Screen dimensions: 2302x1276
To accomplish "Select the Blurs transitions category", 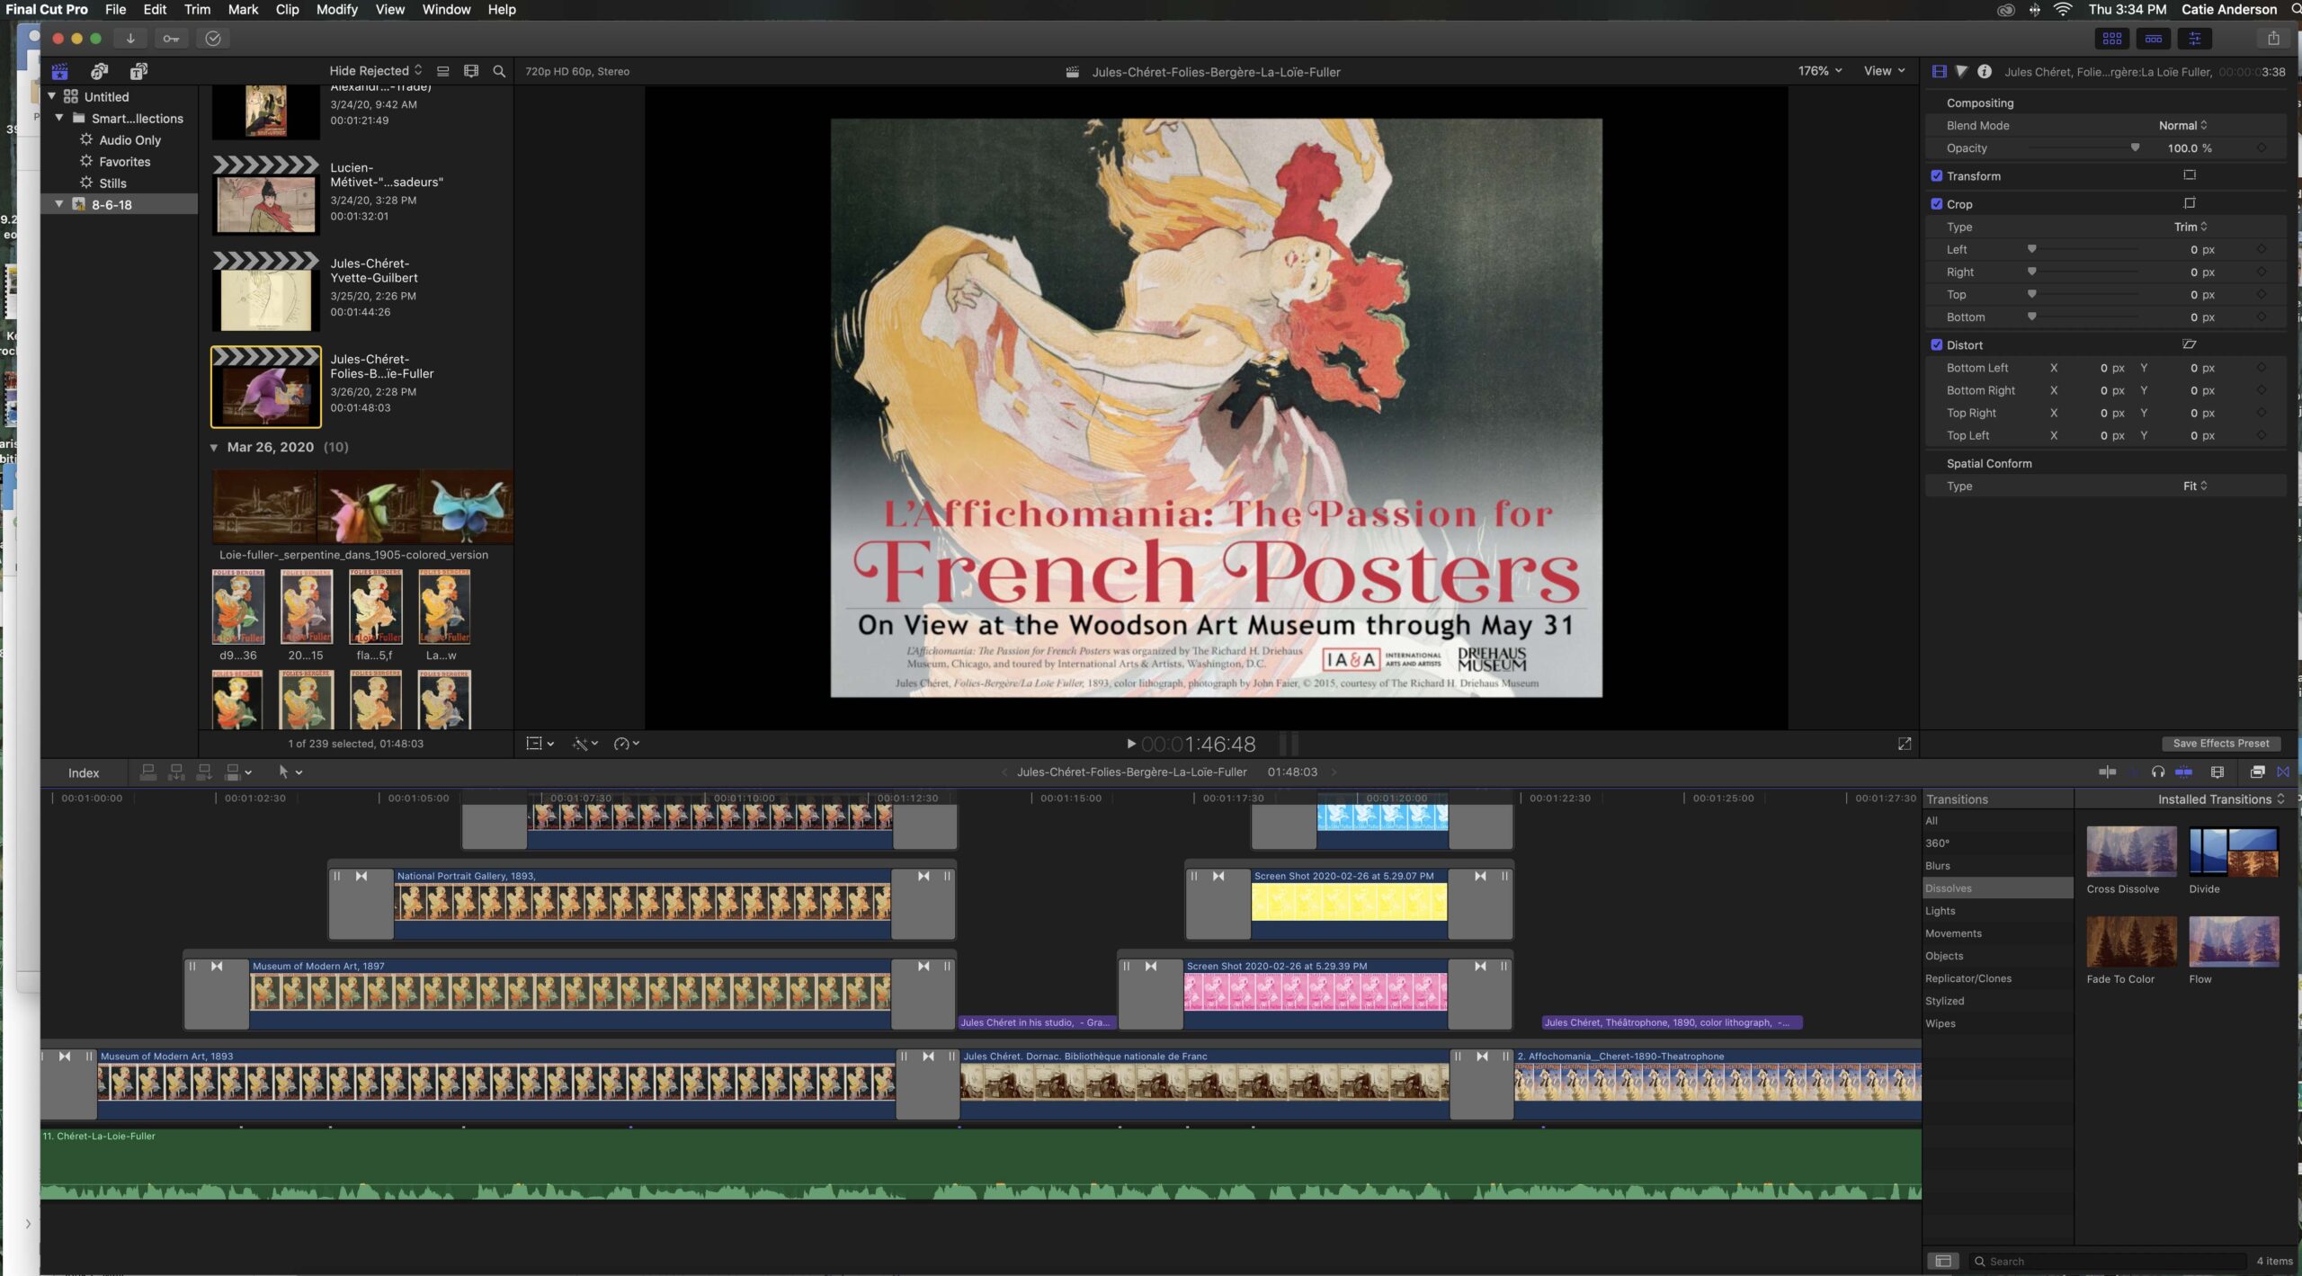I will 1997,866.
